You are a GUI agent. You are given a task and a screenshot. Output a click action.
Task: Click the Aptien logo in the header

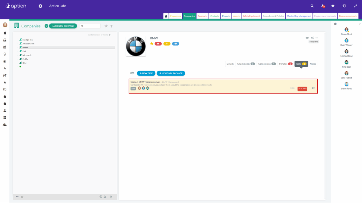(16, 6)
